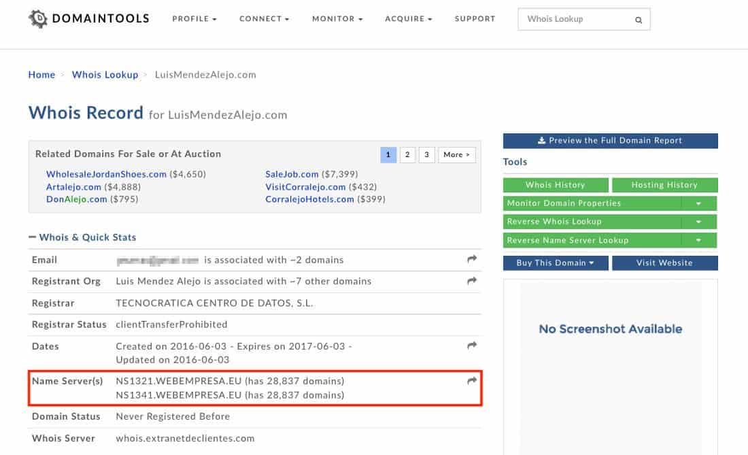This screenshot has width=748, height=455.
Task: Click share arrow in Email row
Action: [x=472, y=259]
